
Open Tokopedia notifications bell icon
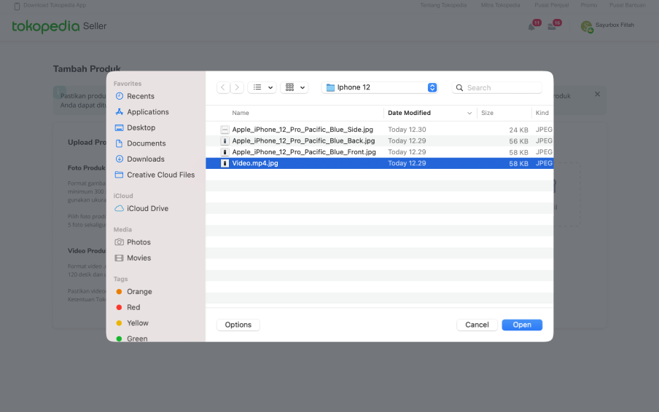[531, 26]
